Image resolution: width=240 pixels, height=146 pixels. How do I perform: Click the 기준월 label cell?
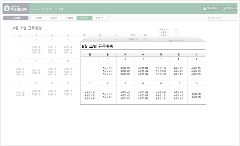pyautogui.click(x=163, y=32)
